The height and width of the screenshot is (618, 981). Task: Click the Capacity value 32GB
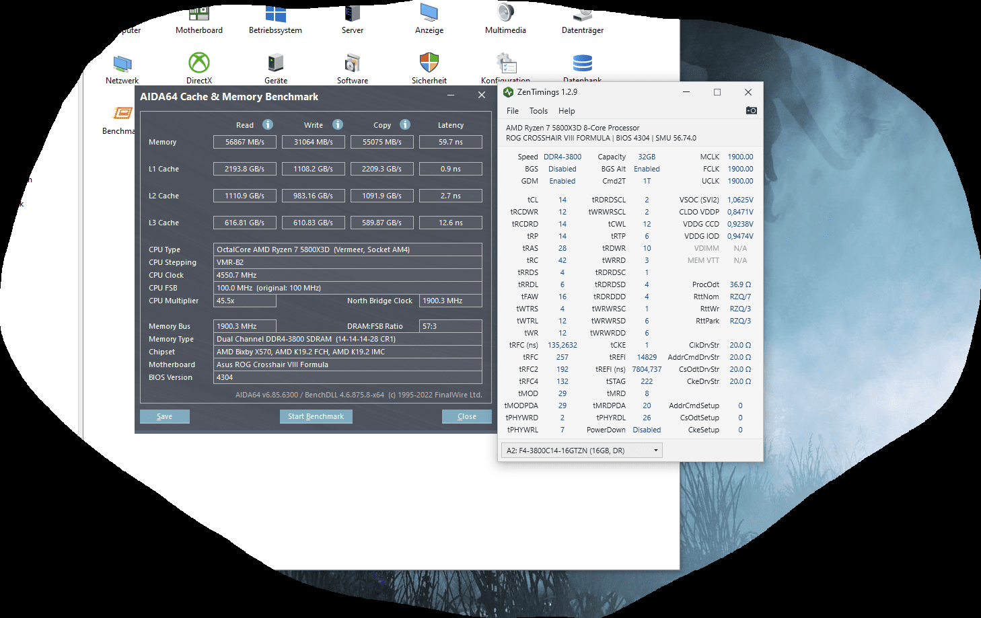[647, 157]
